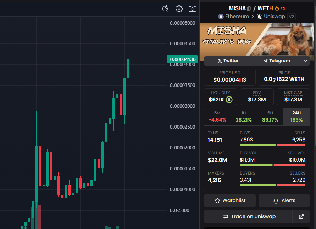Select the 5M stats tab
Viewport: 316px width, 229px height.
point(217,117)
